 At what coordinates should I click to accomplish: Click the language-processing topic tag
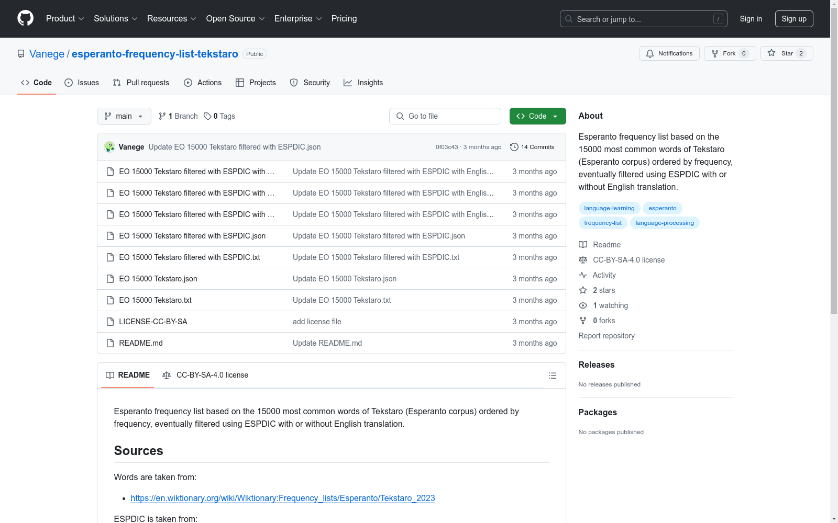click(x=665, y=223)
